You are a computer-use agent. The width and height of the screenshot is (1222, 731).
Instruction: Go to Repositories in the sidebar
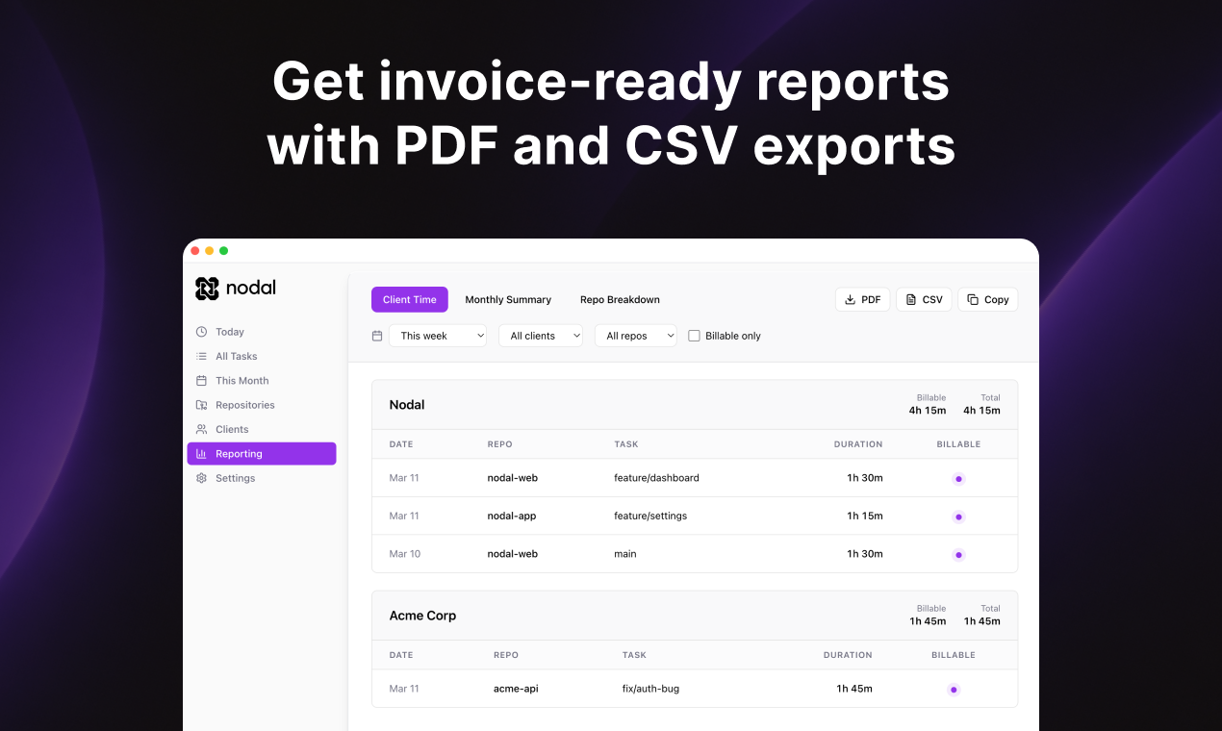pyautogui.click(x=262, y=405)
